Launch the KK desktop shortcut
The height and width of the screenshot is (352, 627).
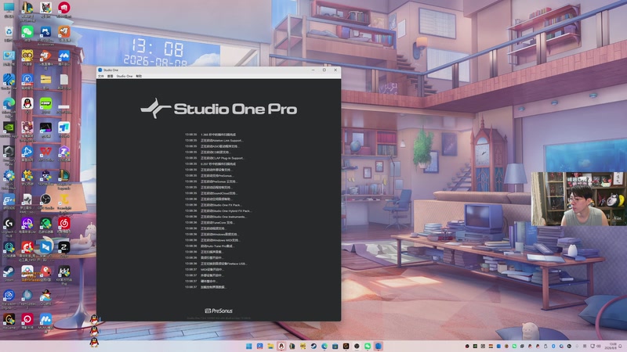coord(64,271)
